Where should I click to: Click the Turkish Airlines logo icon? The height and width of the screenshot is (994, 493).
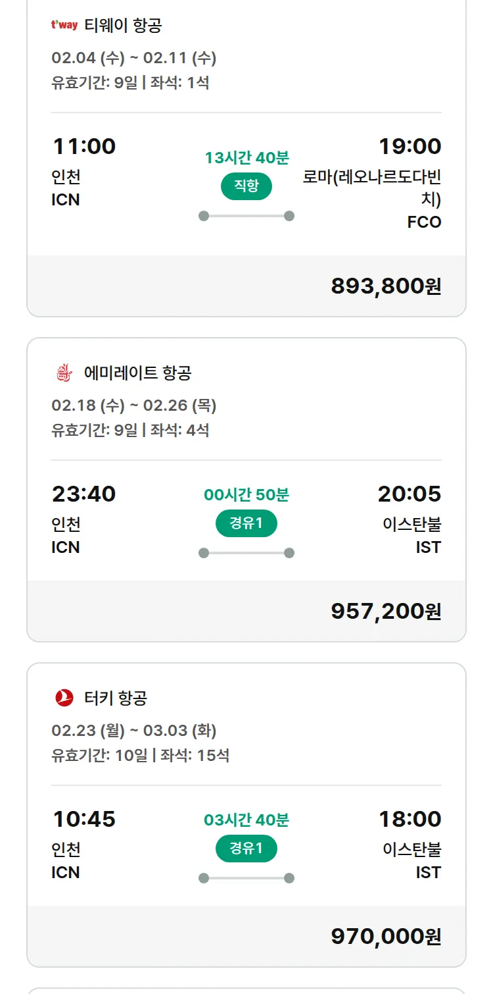(x=64, y=698)
